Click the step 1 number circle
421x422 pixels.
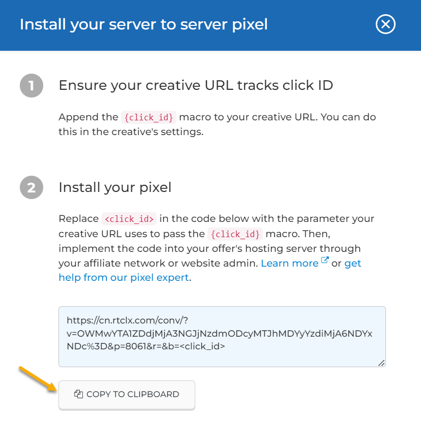coord(32,86)
